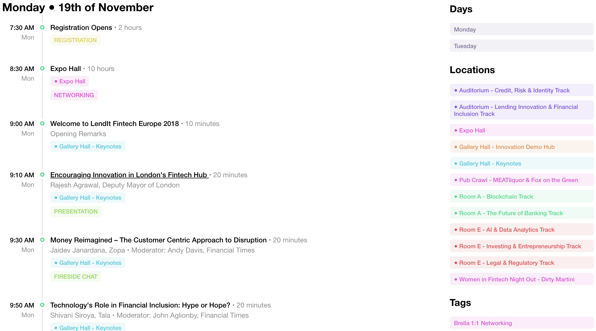This screenshot has width=596, height=331.
Task: Click the 9:00 AM timeline marker dot
Action: click(42, 123)
